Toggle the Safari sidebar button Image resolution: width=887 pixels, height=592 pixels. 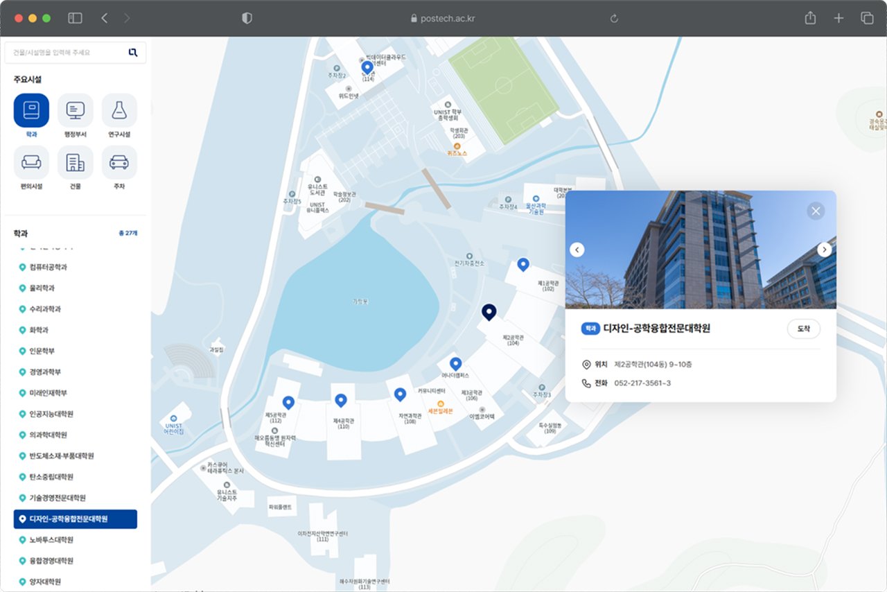(x=76, y=19)
